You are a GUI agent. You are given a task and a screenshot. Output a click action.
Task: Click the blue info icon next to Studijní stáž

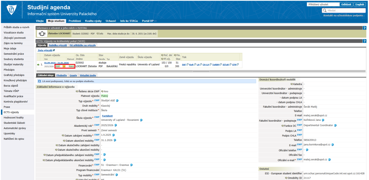117,101
